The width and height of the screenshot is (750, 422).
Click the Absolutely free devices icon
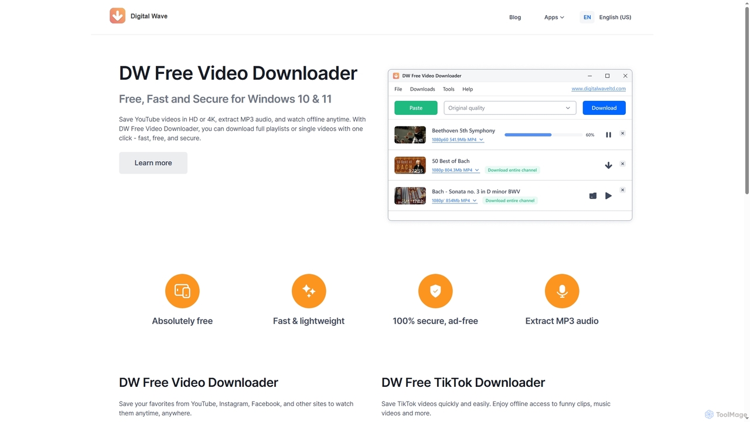182,291
